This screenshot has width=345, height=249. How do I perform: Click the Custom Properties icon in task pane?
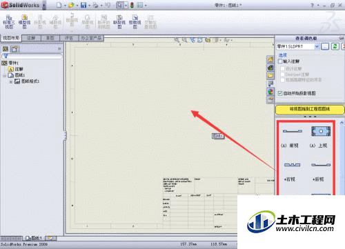pos(270,100)
